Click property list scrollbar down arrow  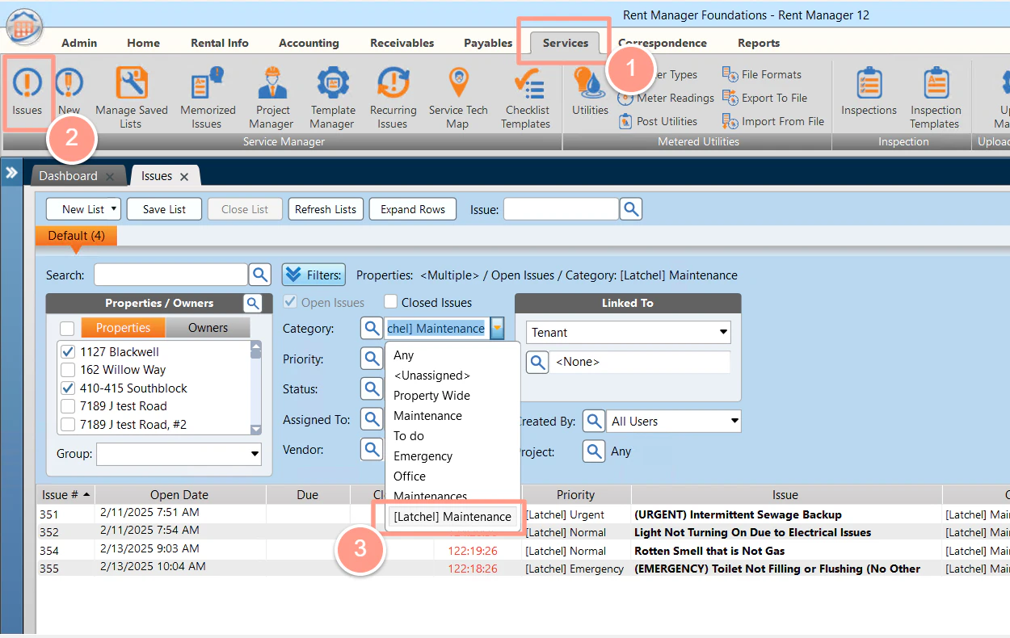coord(256,430)
